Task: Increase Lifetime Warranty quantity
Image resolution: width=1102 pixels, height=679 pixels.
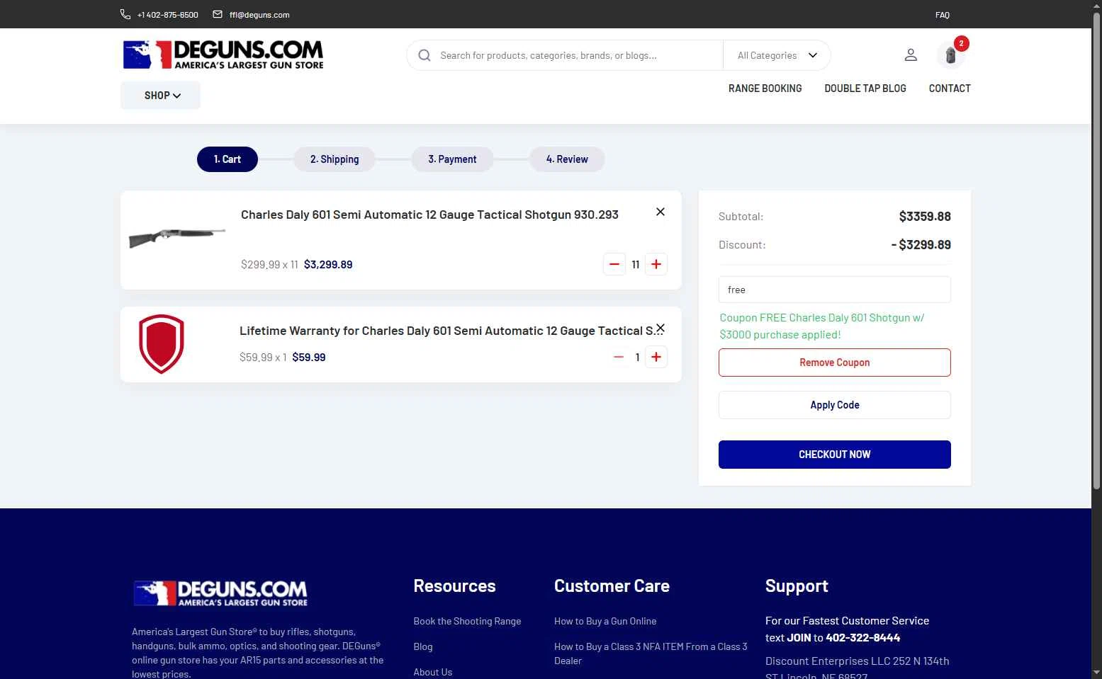Action: [656, 357]
